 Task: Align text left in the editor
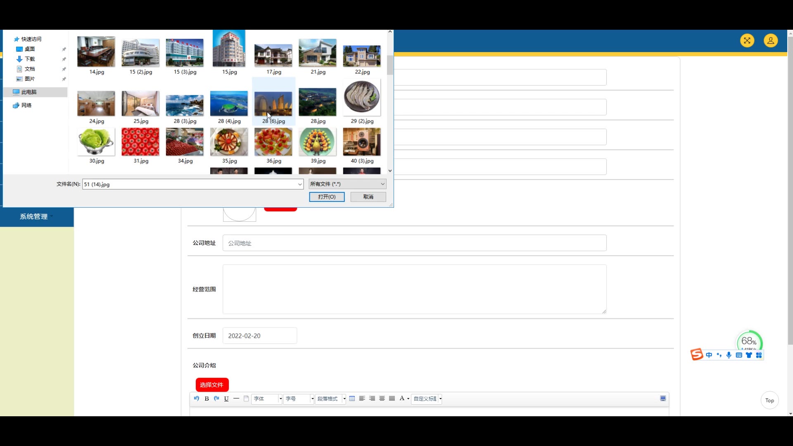(362, 399)
